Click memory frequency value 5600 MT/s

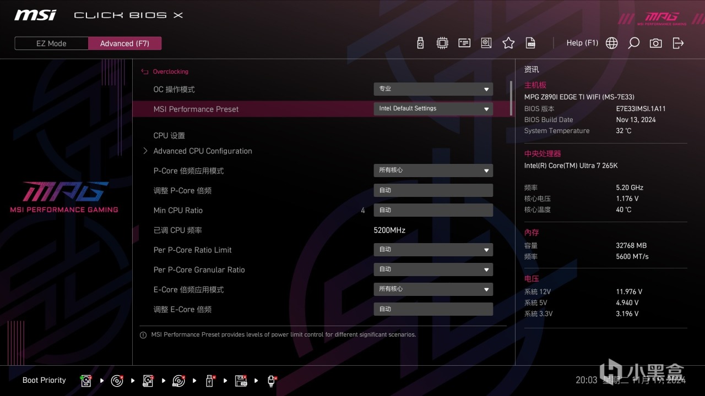[x=632, y=256]
